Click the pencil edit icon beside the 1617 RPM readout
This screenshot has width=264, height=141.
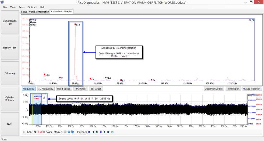(44, 98)
